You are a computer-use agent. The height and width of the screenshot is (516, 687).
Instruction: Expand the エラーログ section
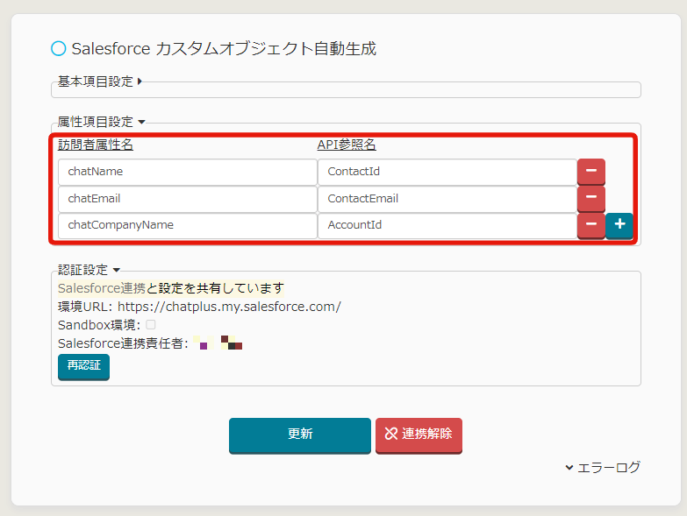click(603, 468)
